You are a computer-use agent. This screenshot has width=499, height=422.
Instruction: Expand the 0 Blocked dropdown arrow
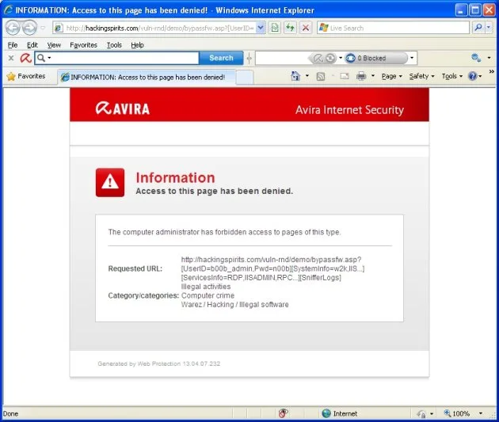(x=412, y=59)
